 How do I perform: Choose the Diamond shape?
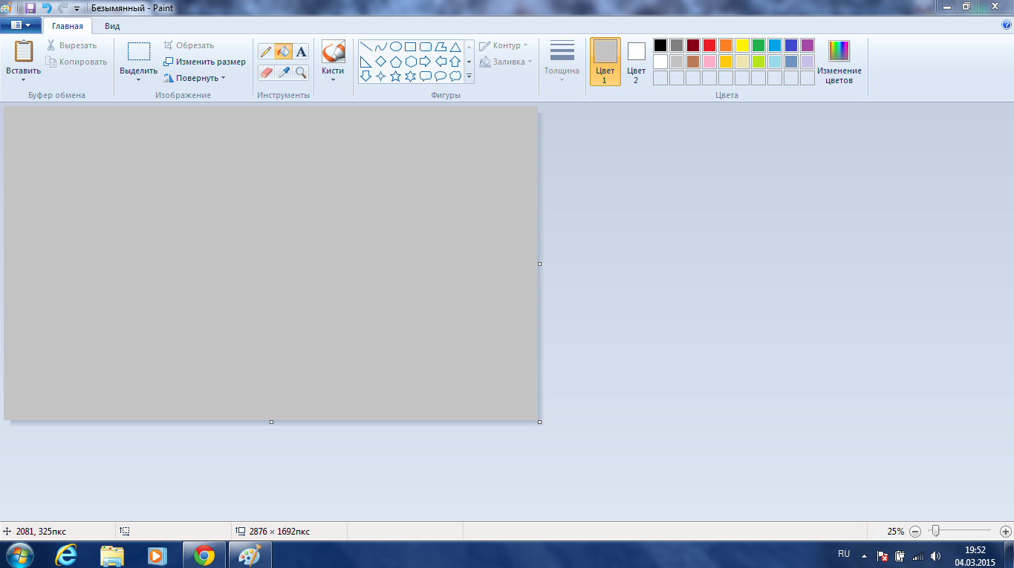pos(380,62)
